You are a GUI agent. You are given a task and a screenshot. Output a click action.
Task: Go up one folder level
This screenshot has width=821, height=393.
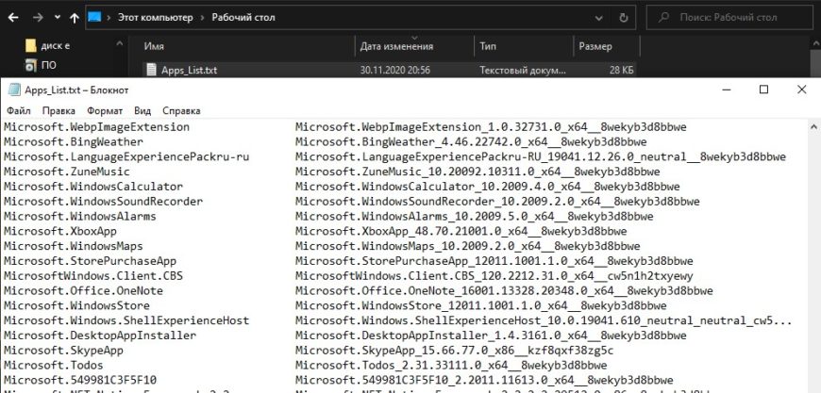coord(75,18)
